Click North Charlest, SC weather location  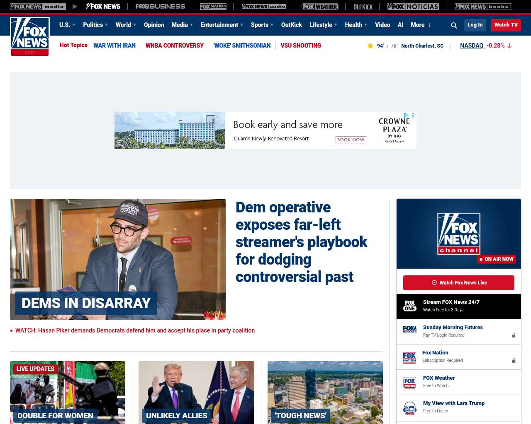tap(422, 46)
